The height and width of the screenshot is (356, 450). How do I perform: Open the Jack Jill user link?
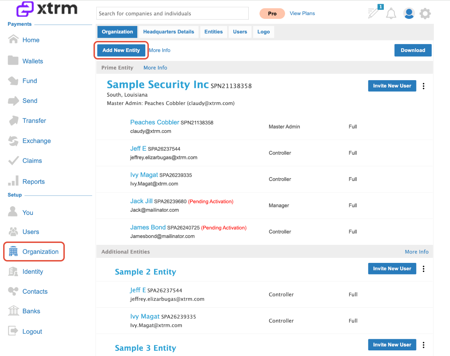[x=141, y=201]
